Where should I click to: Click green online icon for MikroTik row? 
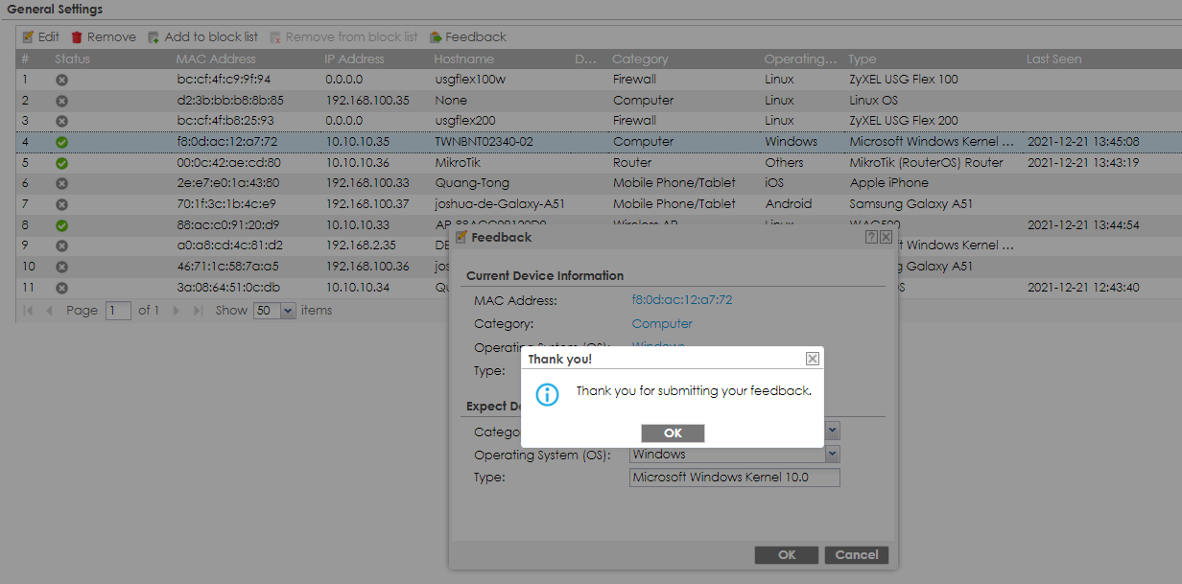click(61, 163)
